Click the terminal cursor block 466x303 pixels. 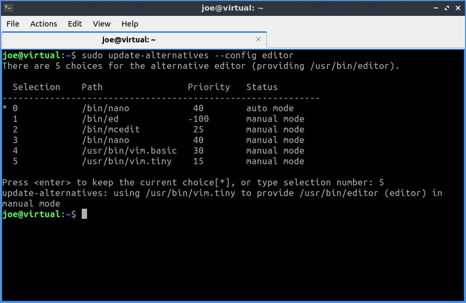[84, 214]
